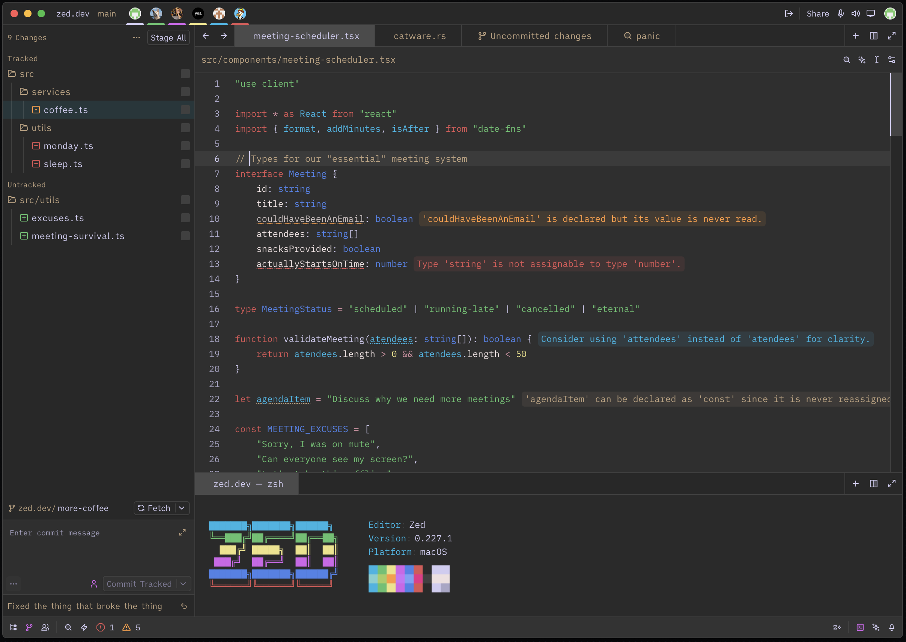Share screen icon in title bar
This screenshot has height=642, width=906.
click(871, 14)
